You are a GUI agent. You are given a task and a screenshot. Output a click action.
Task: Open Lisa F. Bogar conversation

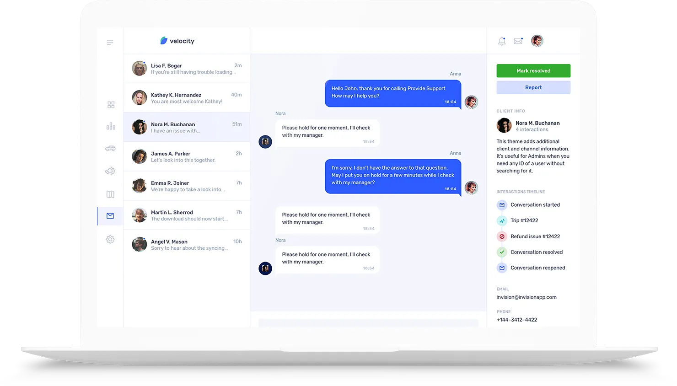[x=187, y=69]
